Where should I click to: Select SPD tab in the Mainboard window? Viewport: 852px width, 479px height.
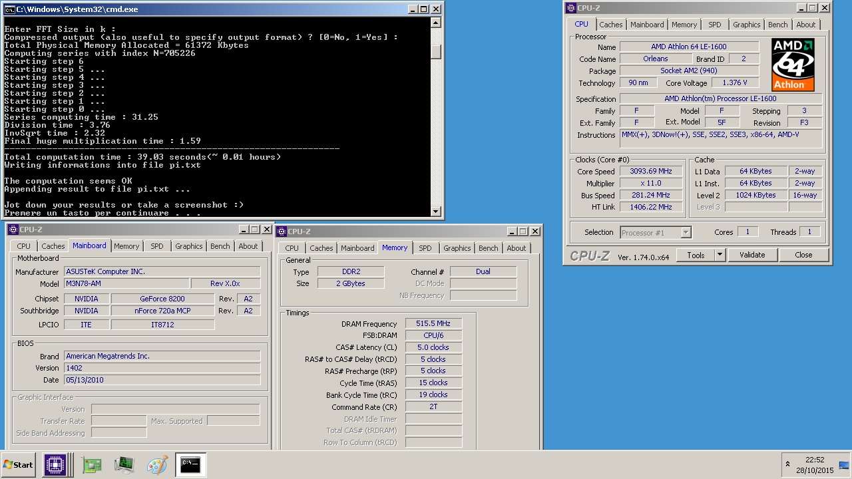pos(156,246)
